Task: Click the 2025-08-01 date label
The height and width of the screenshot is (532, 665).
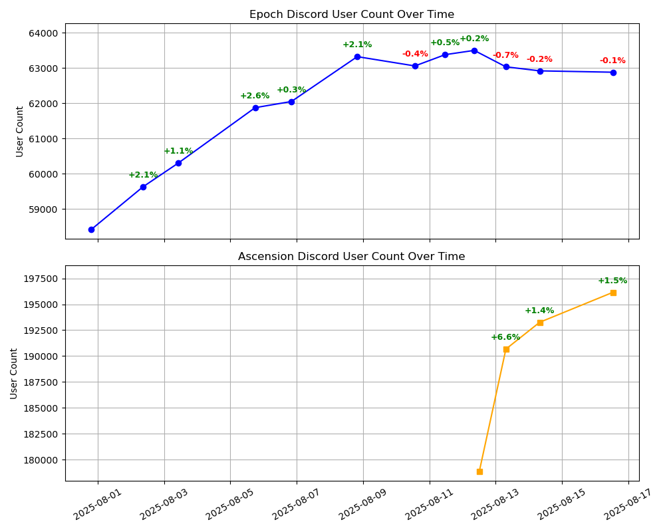Action: click(x=98, y=503)
